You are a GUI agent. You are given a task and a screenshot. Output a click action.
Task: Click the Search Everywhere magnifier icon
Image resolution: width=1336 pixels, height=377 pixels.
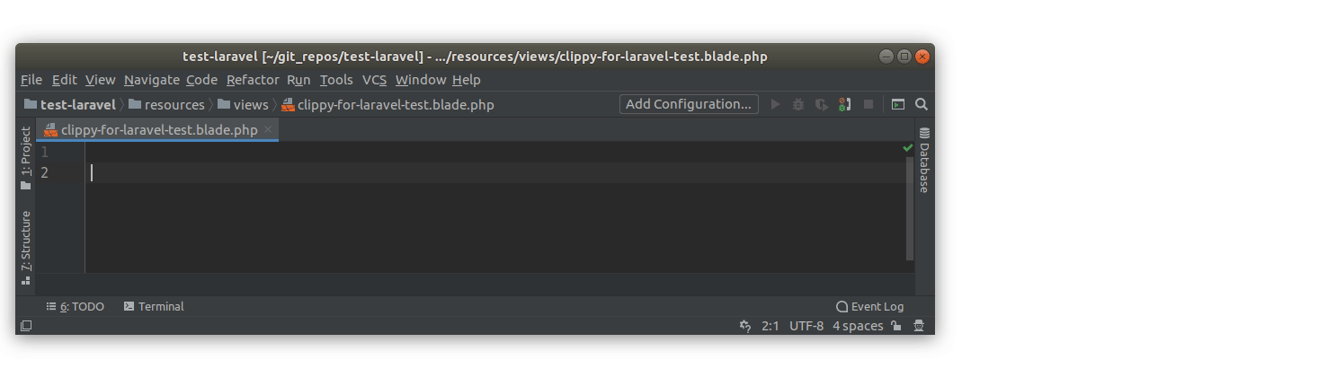tap(921, 104)
